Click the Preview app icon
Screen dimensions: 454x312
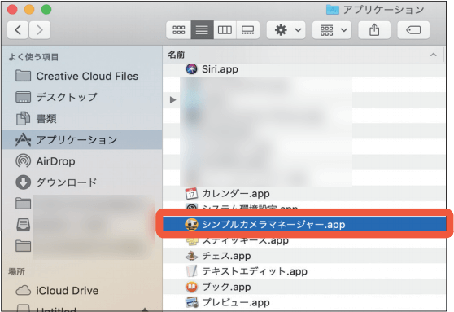(192, 302)
